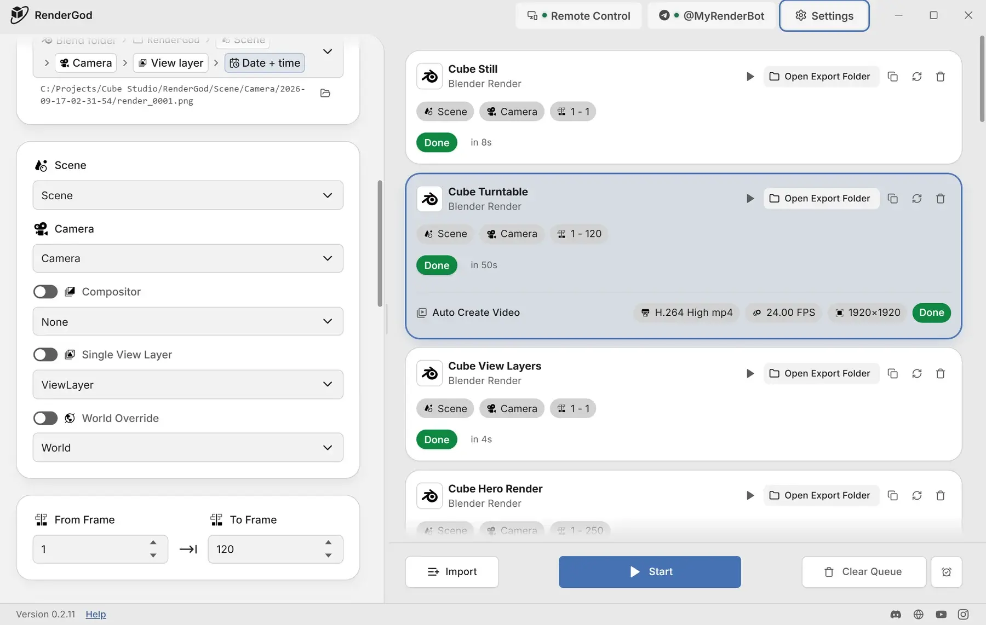The height and width of the screenshot is (625, 986).
Task: Open the YouTube icon in status bar
Action: pyautogui.click(x=941, y=615)
